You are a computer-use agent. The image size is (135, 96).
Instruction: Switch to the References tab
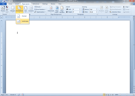[x=36, y=4]
